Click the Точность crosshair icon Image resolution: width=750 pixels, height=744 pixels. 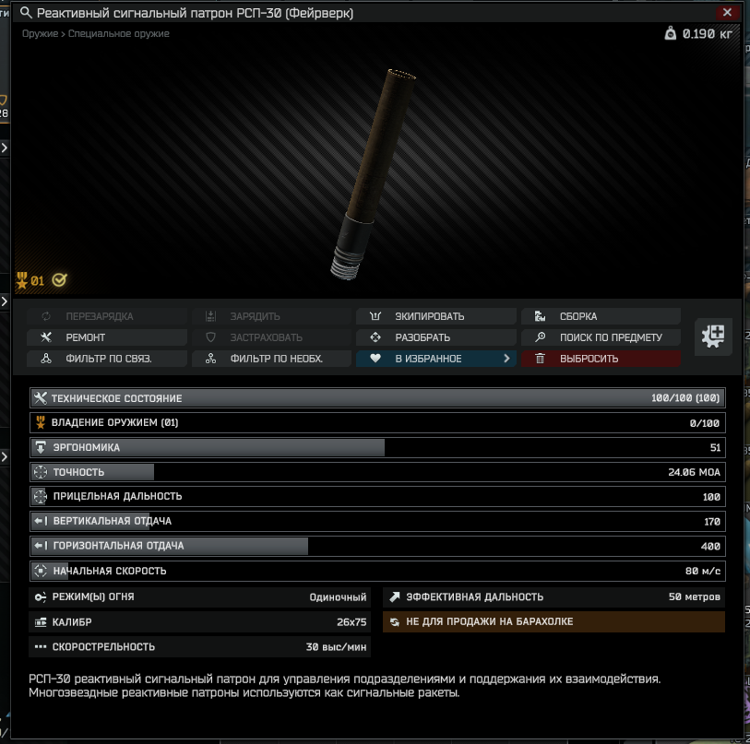point(41,472)
